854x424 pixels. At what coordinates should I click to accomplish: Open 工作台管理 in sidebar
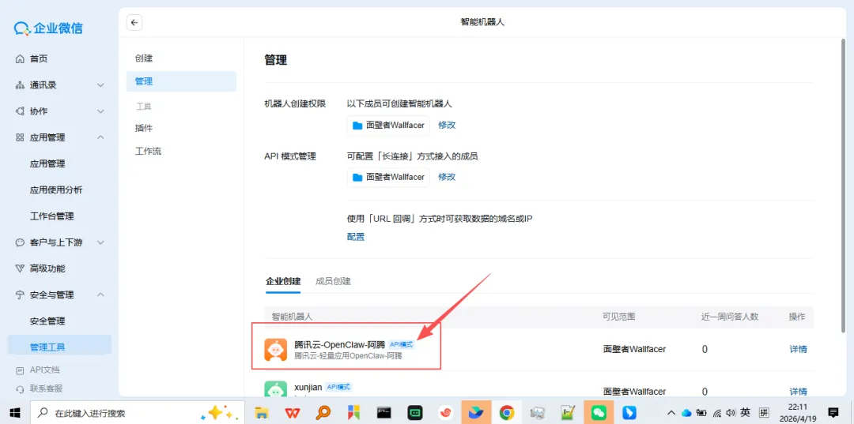[x=51, y=216]
